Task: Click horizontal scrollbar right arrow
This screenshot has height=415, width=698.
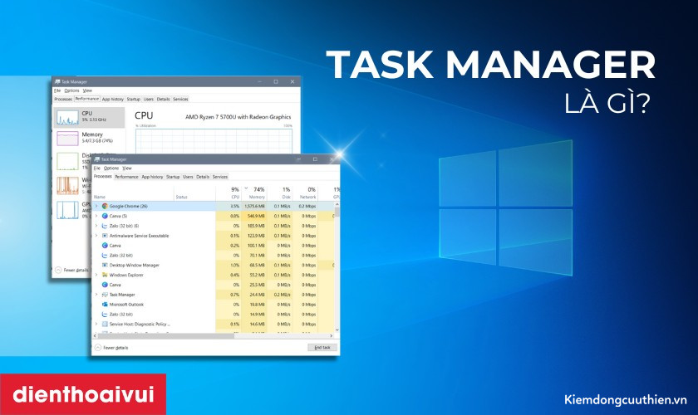Action: click(x=332, y=336)
